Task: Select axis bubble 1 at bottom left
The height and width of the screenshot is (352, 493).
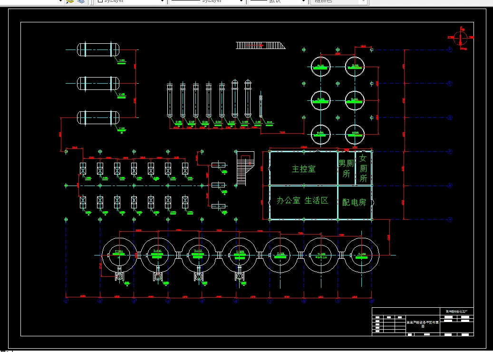Action: pos(66,301)
